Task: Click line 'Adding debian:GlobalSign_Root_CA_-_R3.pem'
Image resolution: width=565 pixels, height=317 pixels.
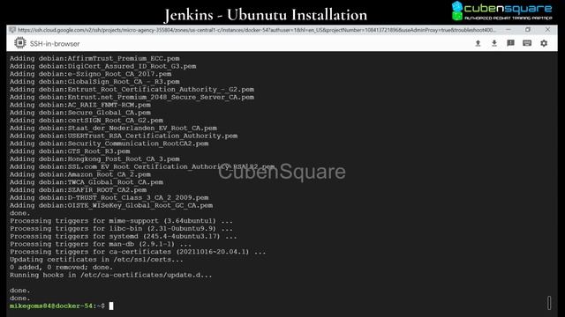Action: pyautogui.click(x=94, y=82)
